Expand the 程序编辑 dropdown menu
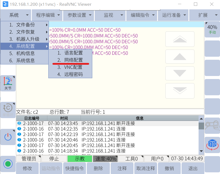The width and height of the screenshot is (220, 174). [x=48, y=15]
